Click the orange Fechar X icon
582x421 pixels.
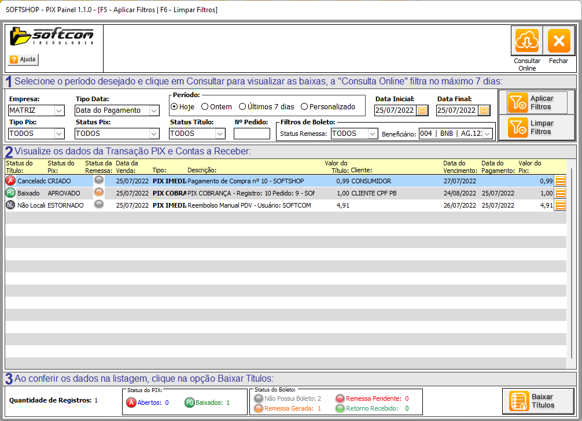coord(558,41)
